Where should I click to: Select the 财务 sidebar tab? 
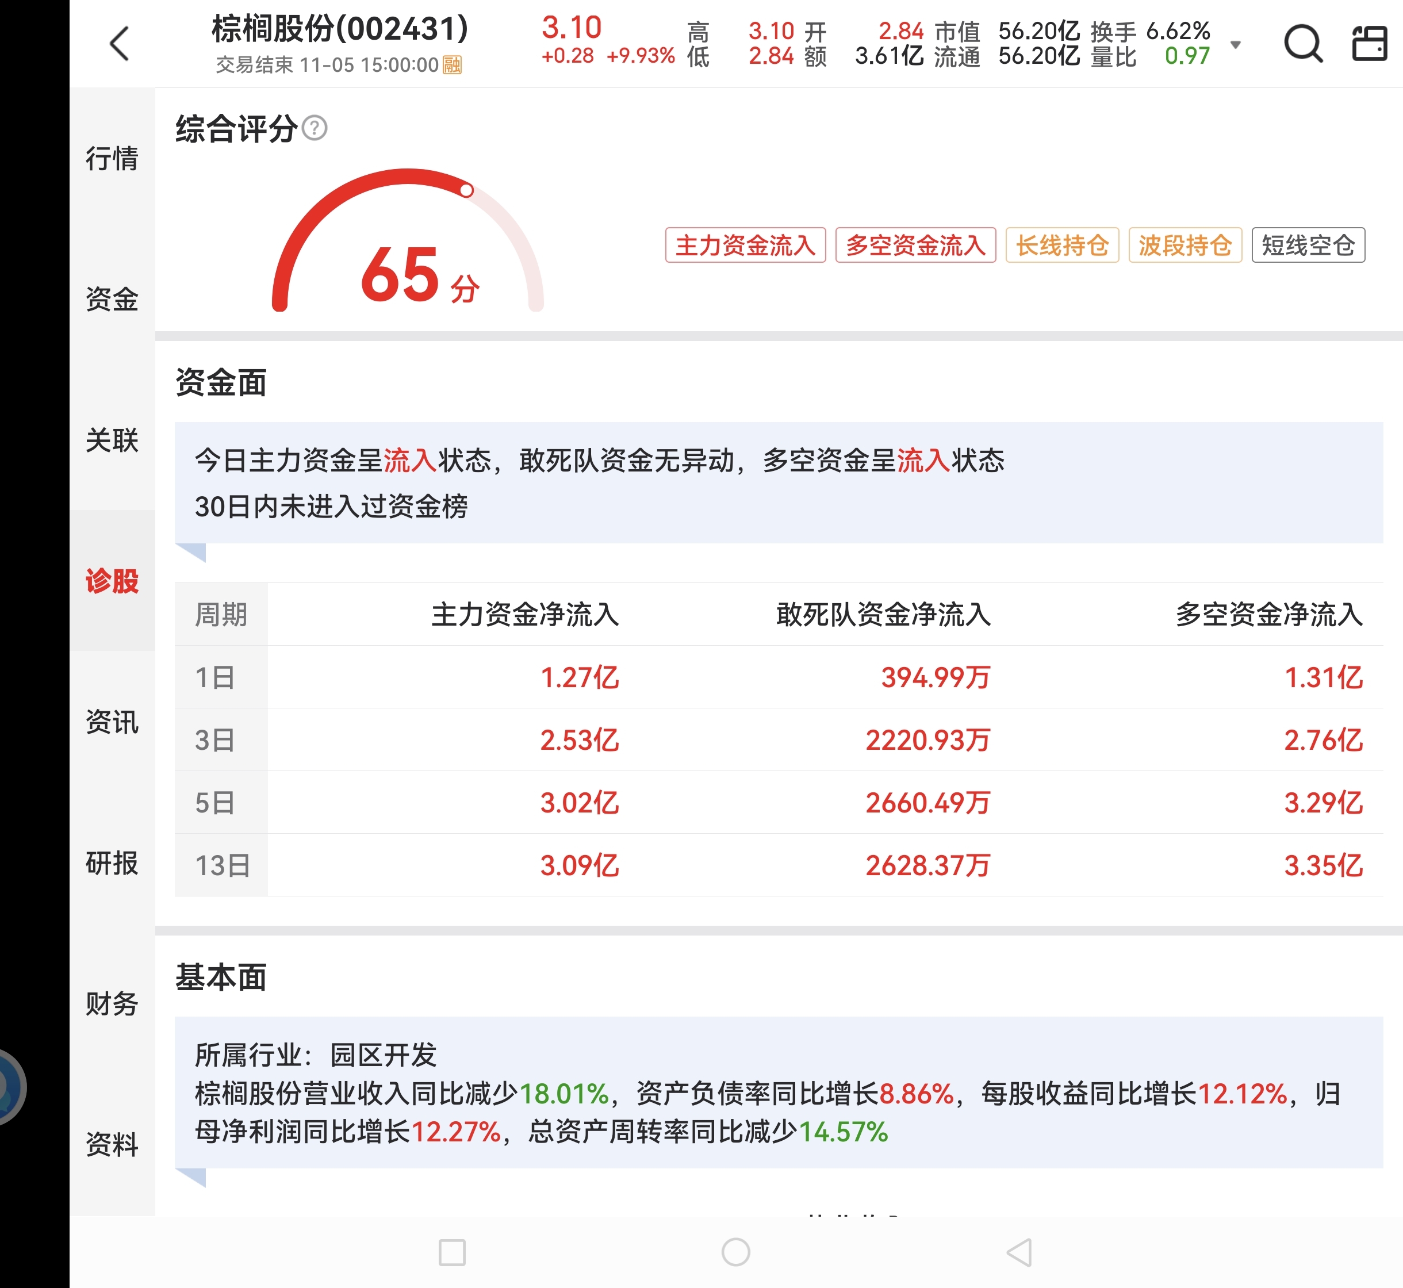(x=112, y=1003)
